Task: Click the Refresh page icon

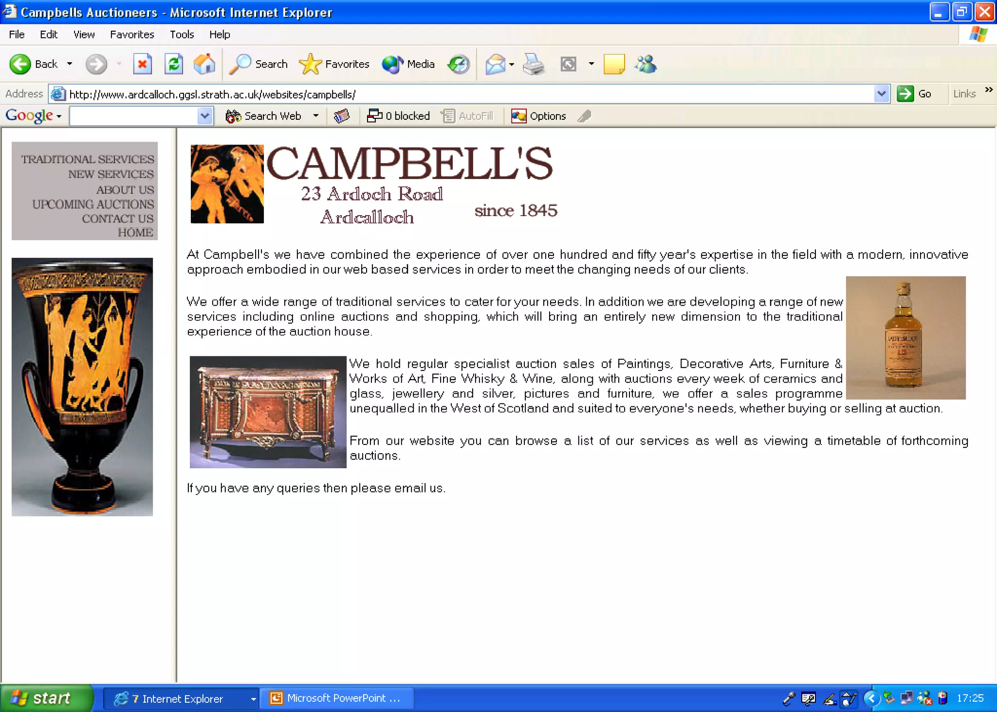Action: tap(173, 64)
